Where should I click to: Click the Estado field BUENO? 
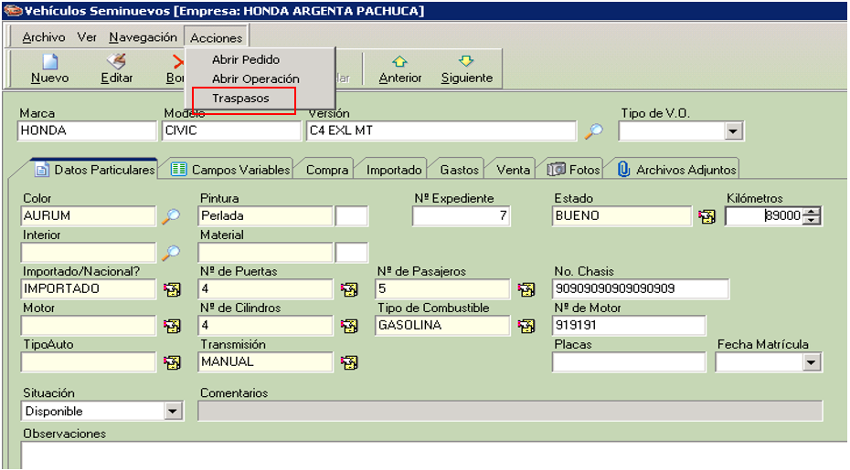622,216
